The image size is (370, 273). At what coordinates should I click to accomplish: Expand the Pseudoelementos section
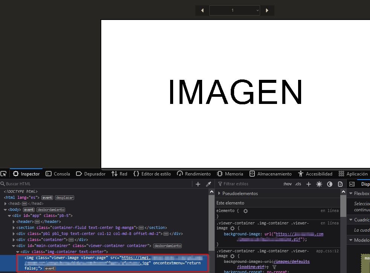point(233,193)
